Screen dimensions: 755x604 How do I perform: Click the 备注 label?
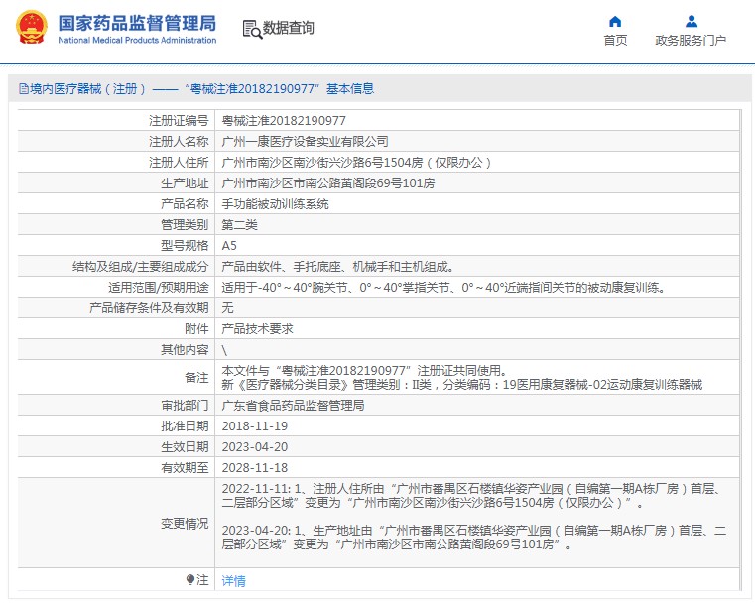[196, 377]
